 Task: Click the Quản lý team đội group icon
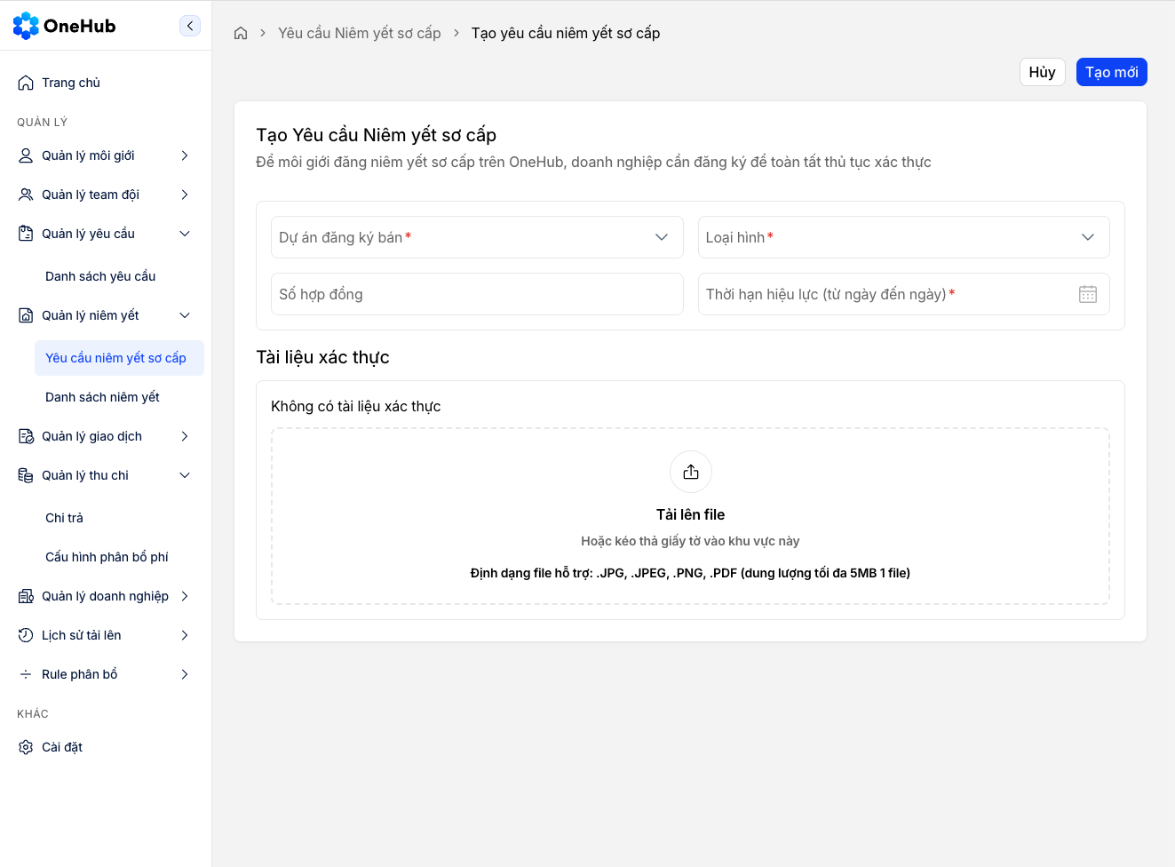tap(26, 195)
